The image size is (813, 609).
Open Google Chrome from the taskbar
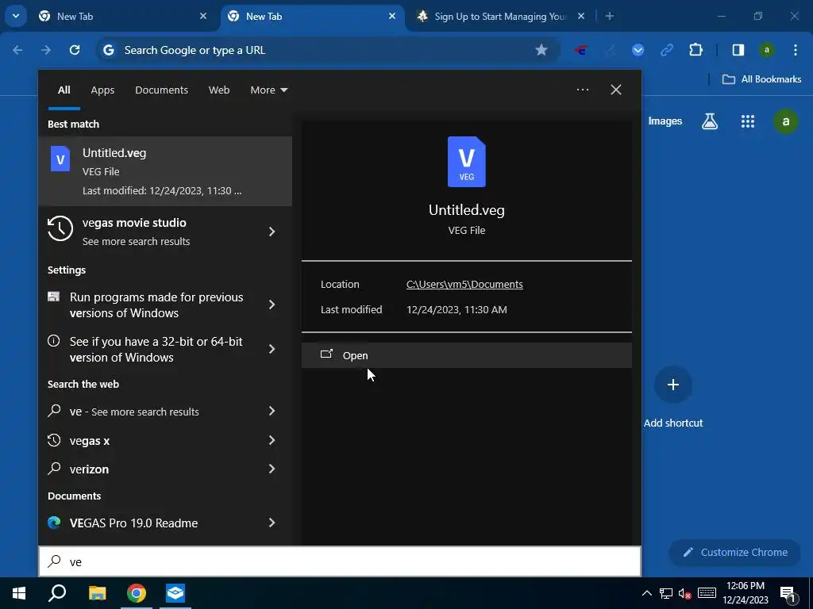pos(137,593)
